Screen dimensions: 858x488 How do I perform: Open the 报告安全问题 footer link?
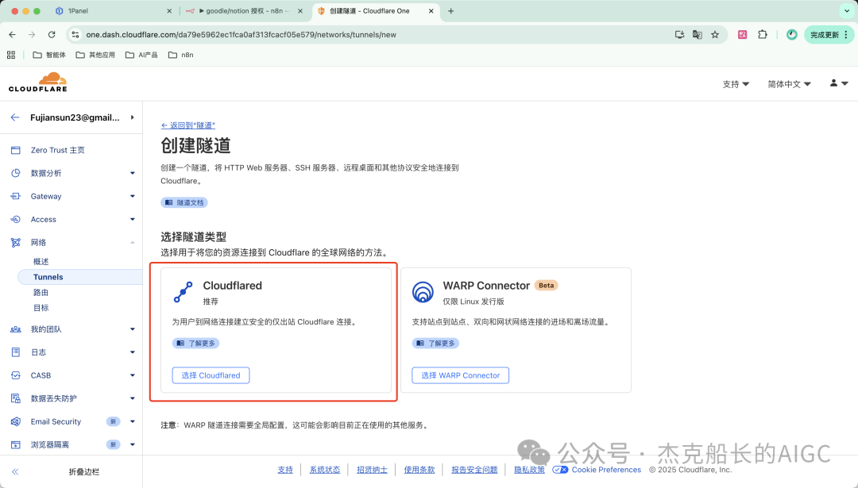pos(474,470)
